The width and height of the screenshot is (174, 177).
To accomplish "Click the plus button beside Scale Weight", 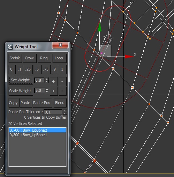I will click(54, 91).
